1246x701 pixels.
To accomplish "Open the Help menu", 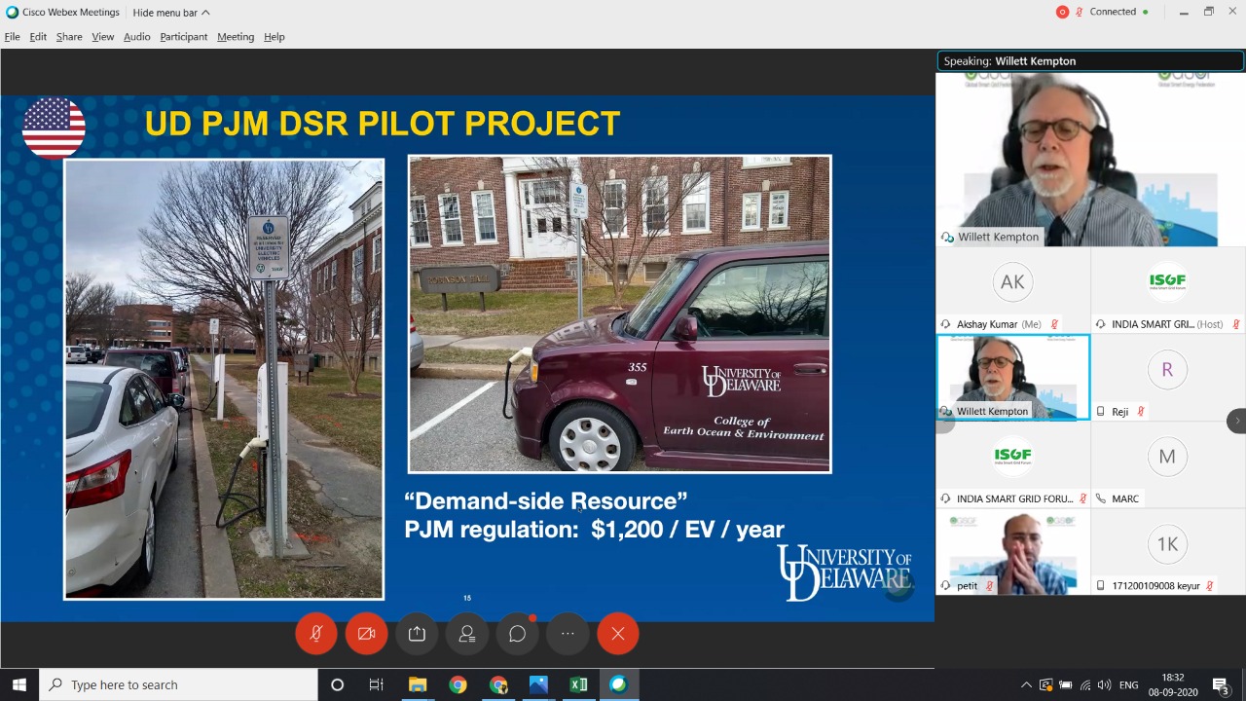I will [x=275, y=36].
